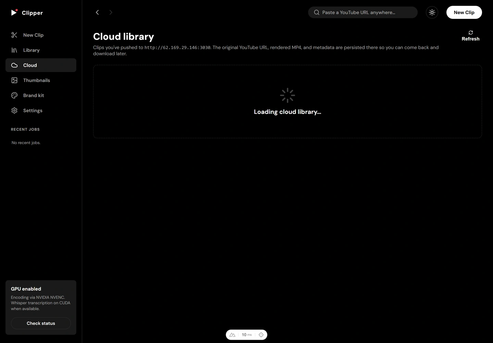Click the "10 ms" timing readout
Image resolution: width=493 pixels, height=343 pixels.
(247, 335)
